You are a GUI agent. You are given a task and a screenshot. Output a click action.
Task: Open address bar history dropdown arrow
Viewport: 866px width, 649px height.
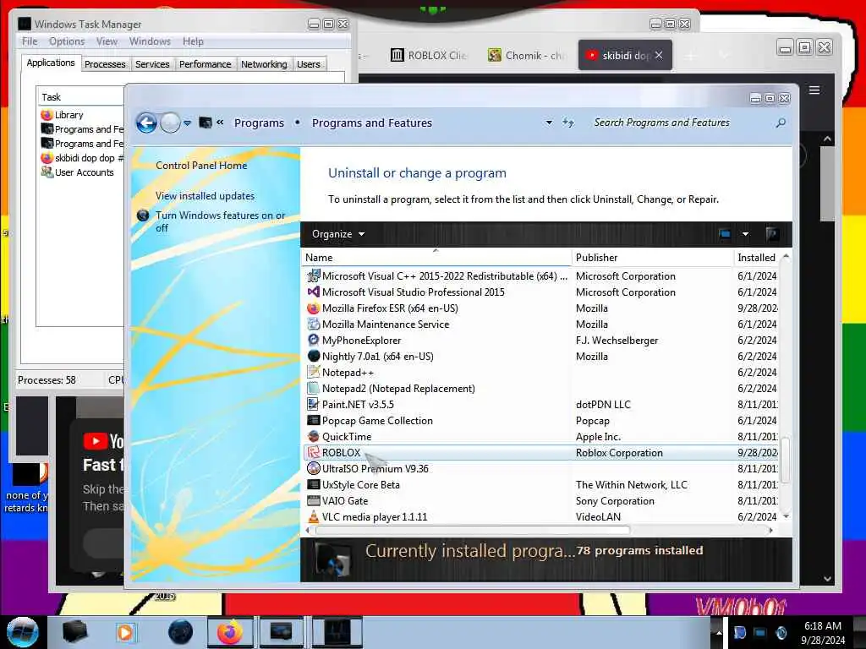(549, 123)
